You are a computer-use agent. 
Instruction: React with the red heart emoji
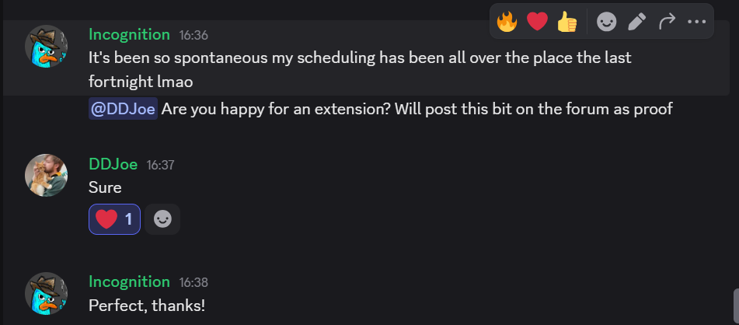(537, 22)
